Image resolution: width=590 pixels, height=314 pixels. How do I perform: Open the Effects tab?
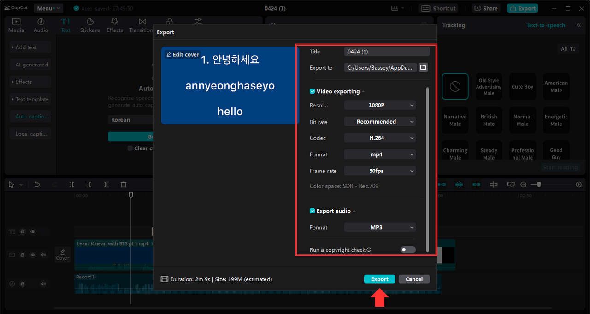tap(115, 25)
